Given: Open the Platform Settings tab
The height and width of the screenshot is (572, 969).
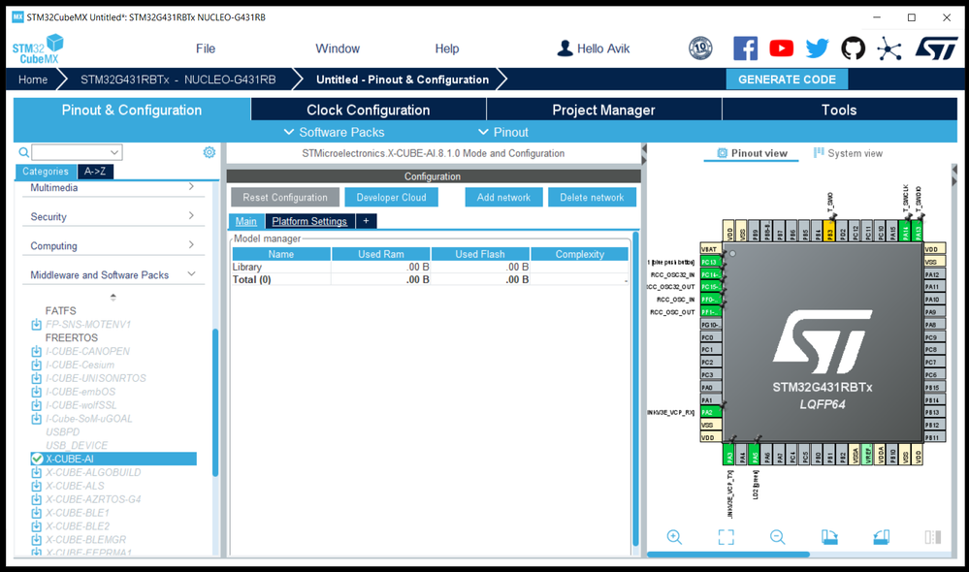Looking at the screenshot, I should (309, 221).
